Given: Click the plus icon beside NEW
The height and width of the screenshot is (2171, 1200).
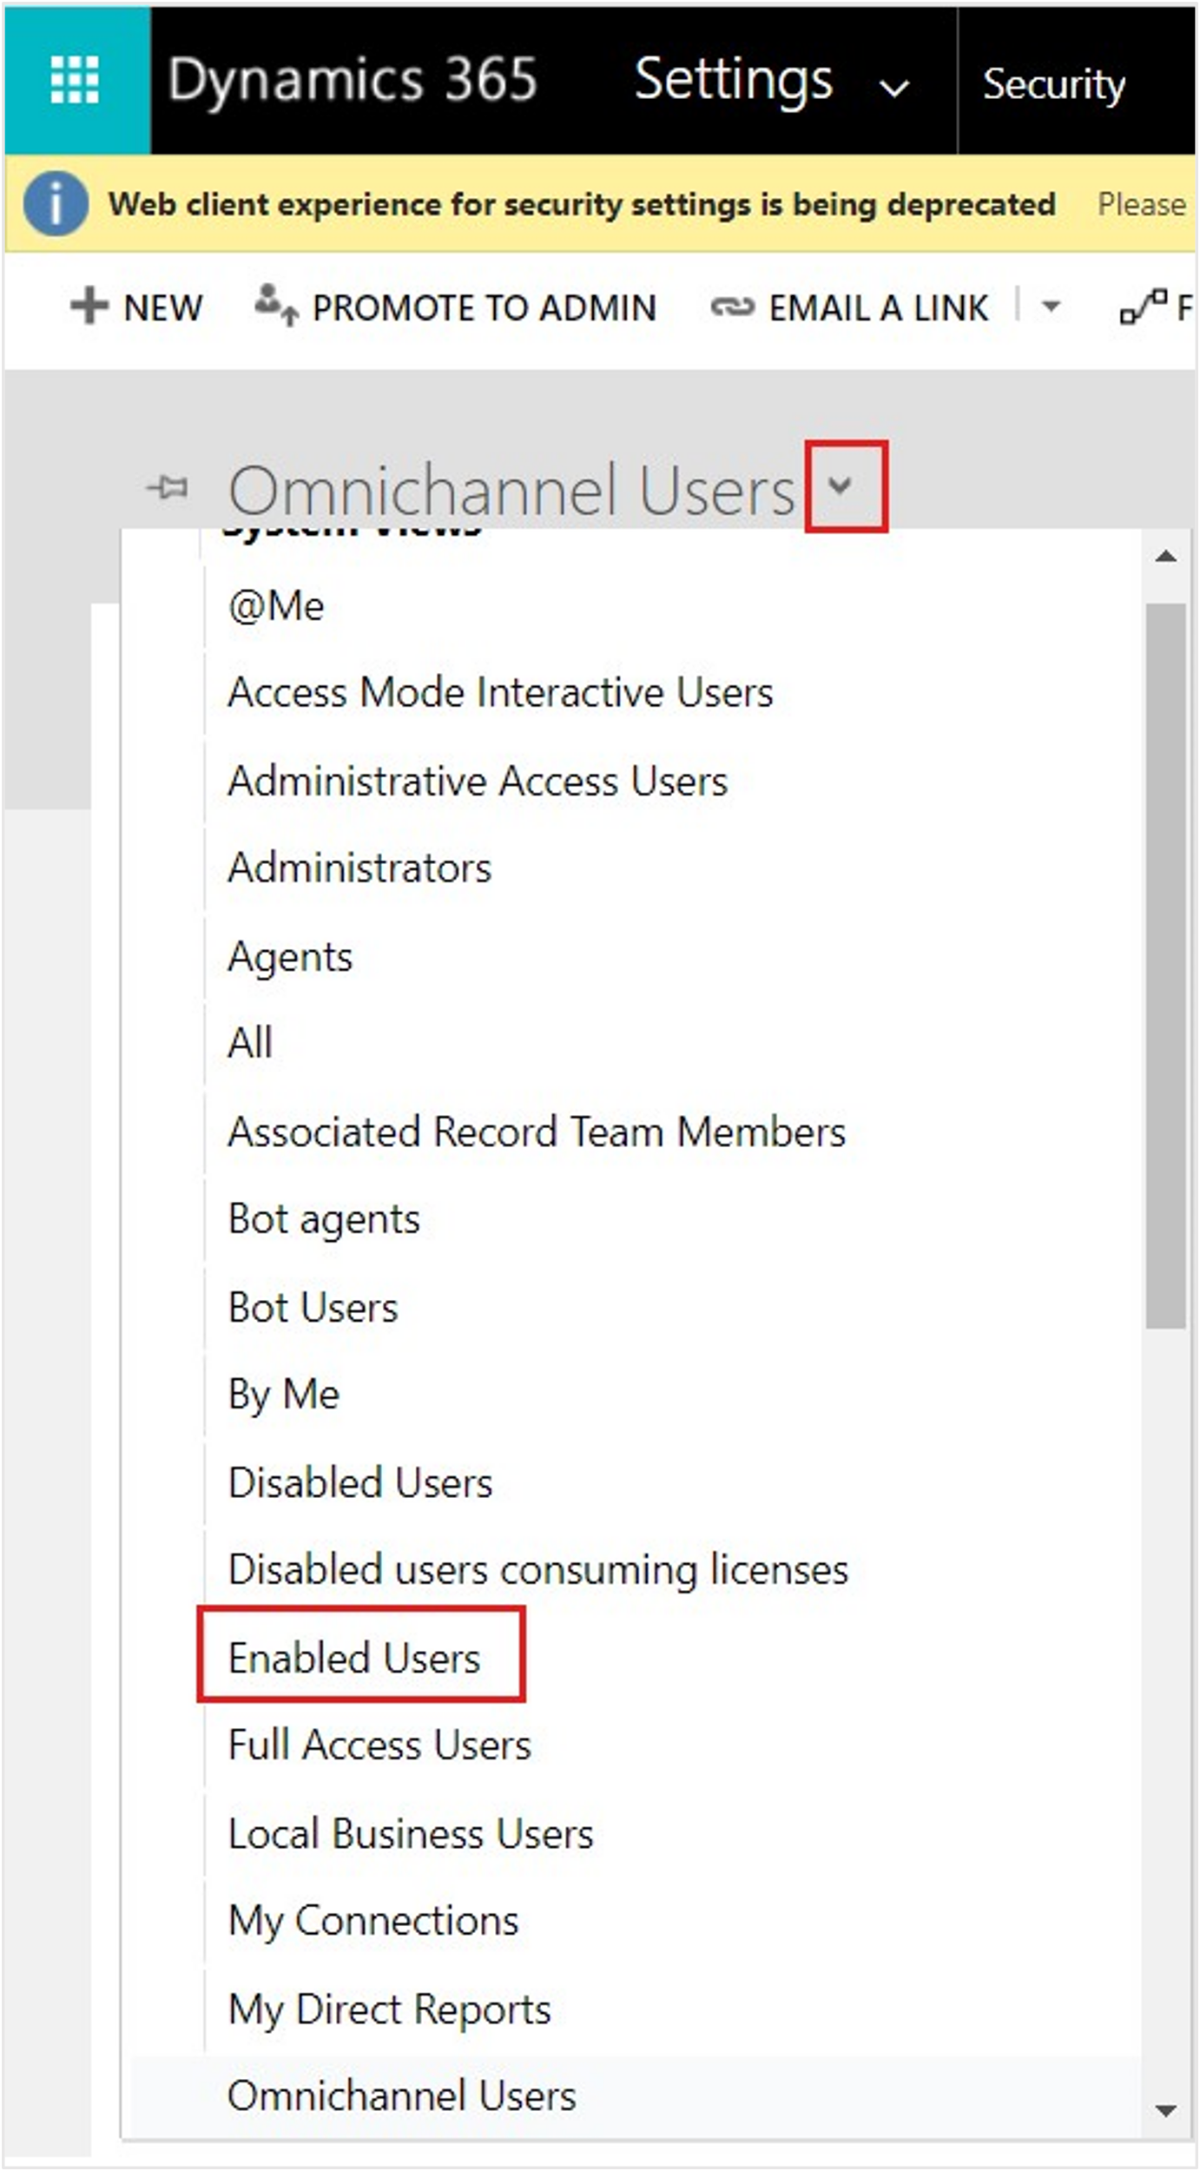Looking at the screenshot, I should pyautogui.click(x=89, y=307).
